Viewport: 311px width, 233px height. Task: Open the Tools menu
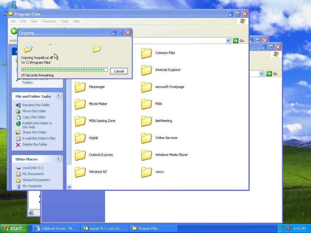click(x=64, y=21)
